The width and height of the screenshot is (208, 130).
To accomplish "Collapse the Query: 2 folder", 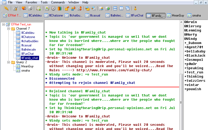I will point(8,62).
